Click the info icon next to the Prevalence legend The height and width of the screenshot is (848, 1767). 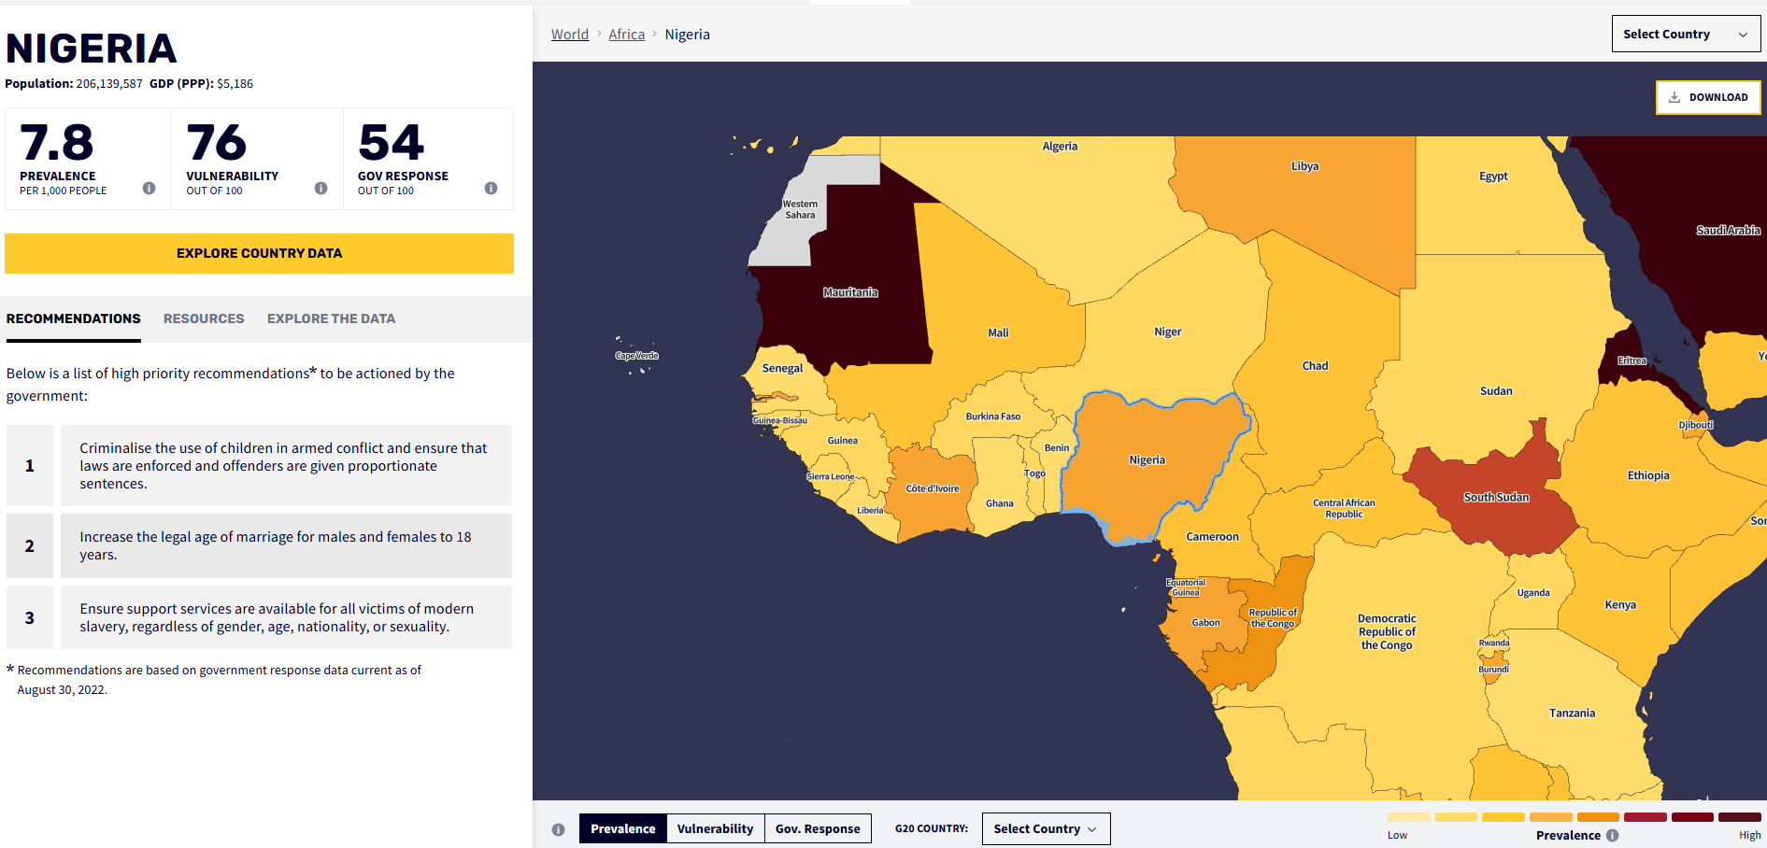(1612, 835)
